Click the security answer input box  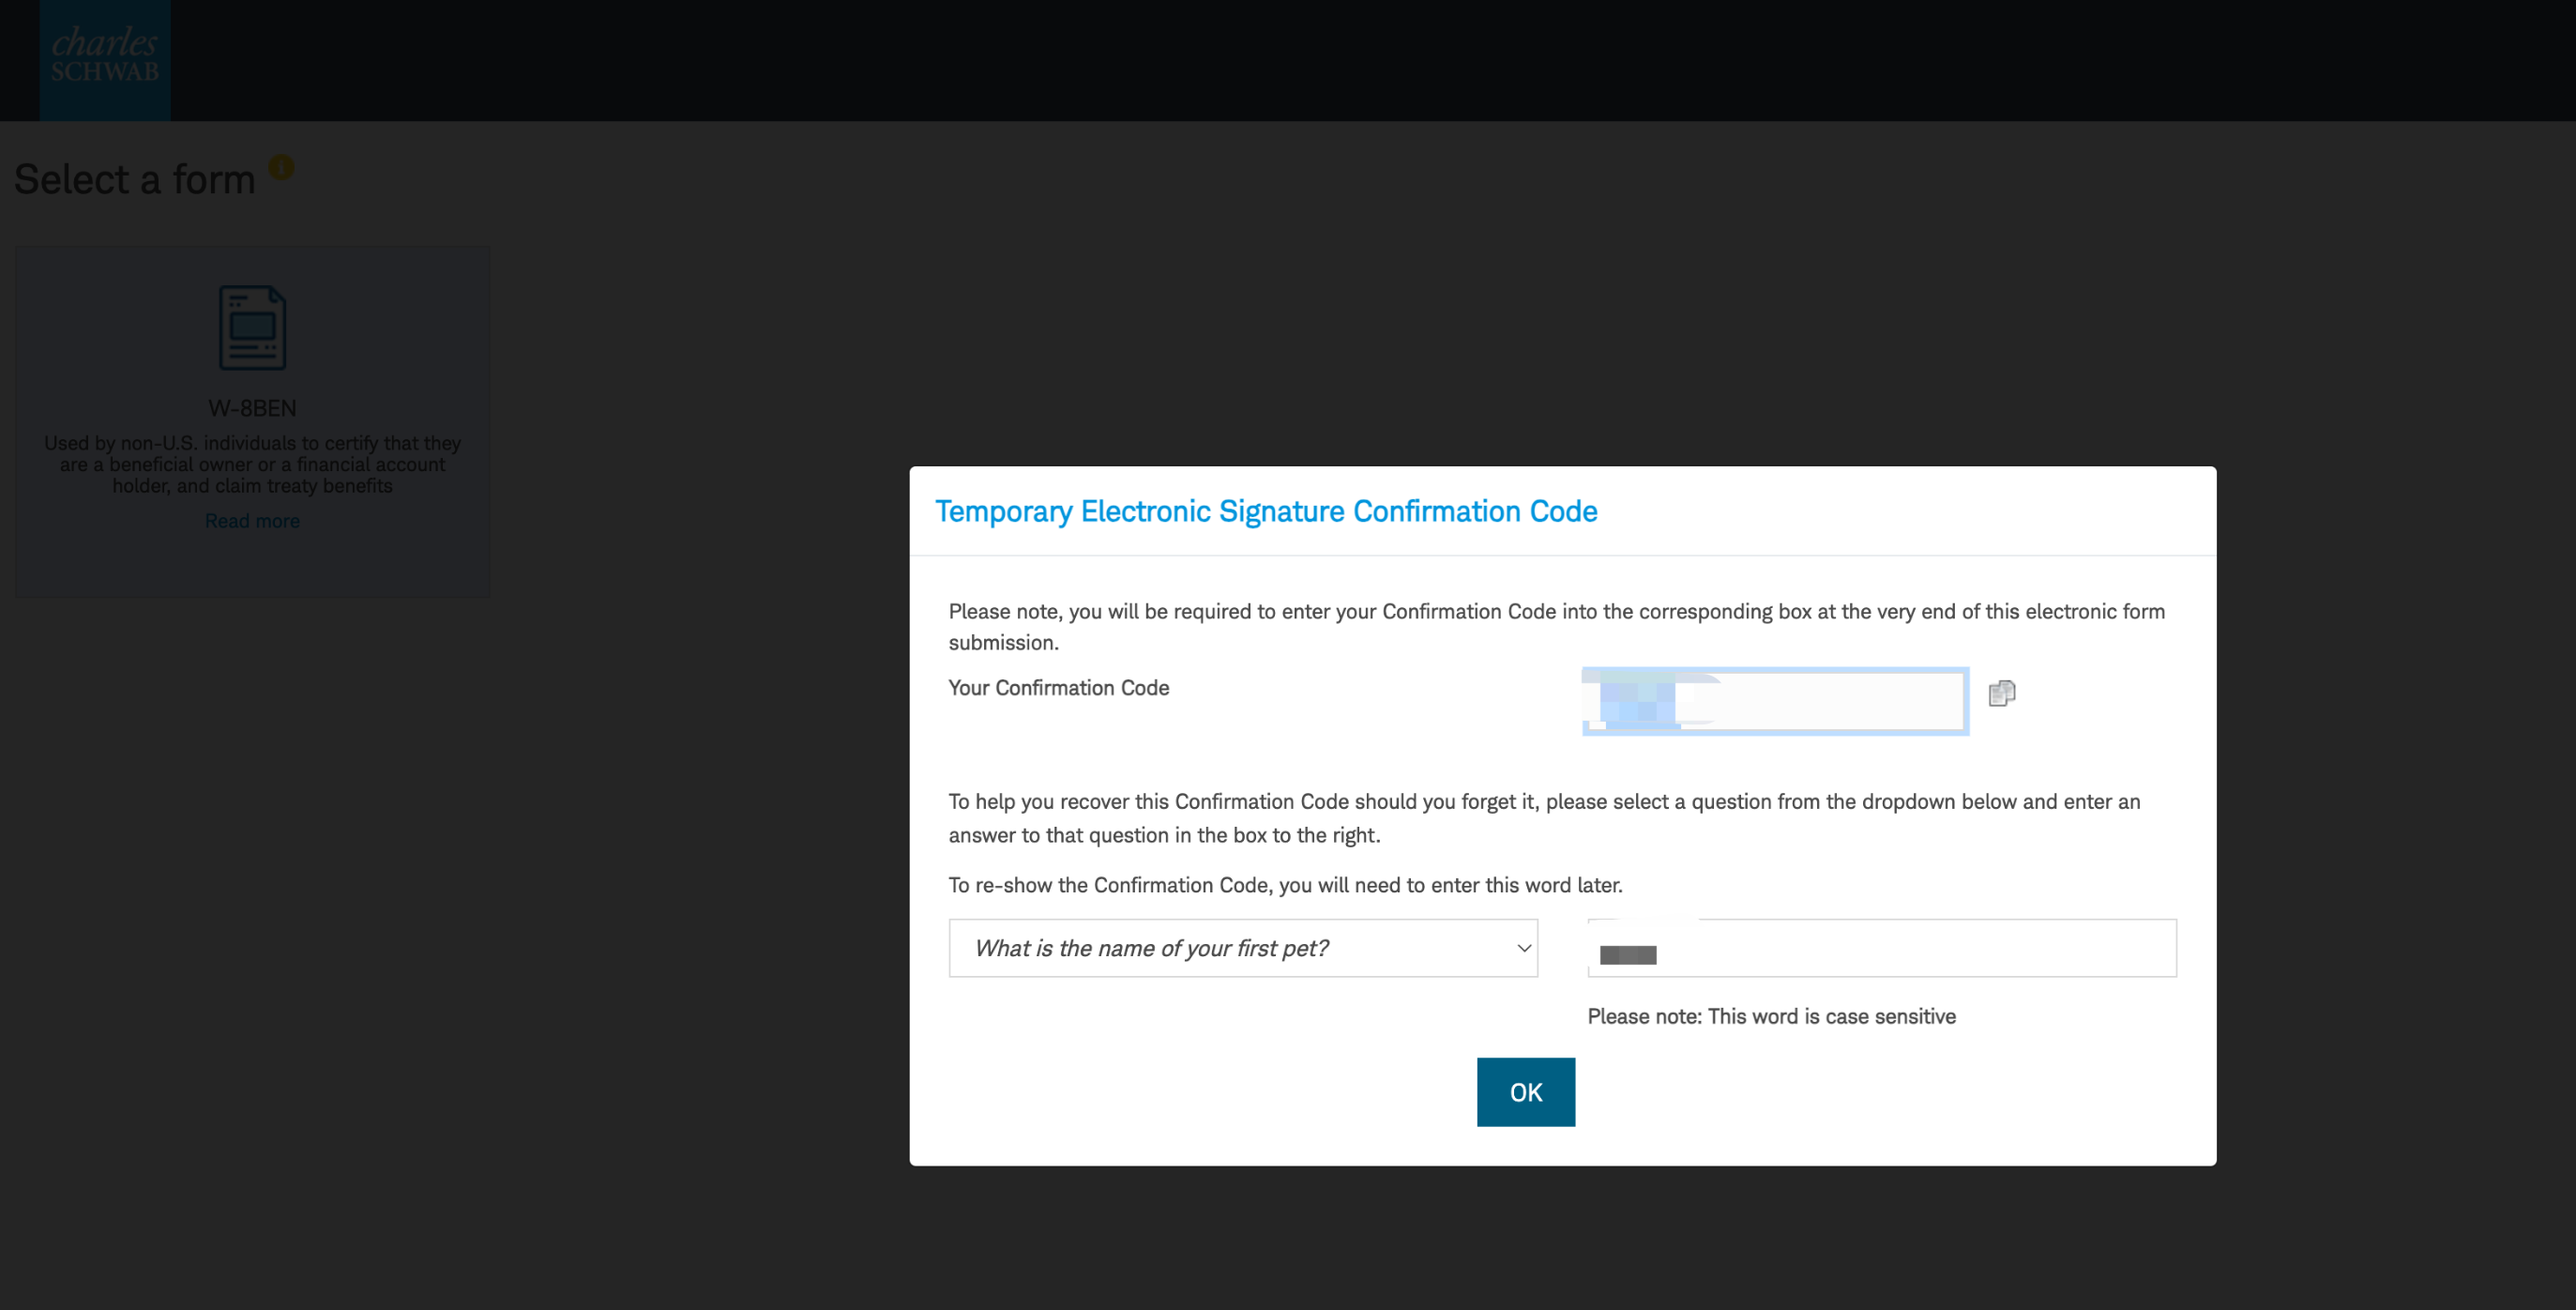pyautogui.click(x=1882, y=948)
